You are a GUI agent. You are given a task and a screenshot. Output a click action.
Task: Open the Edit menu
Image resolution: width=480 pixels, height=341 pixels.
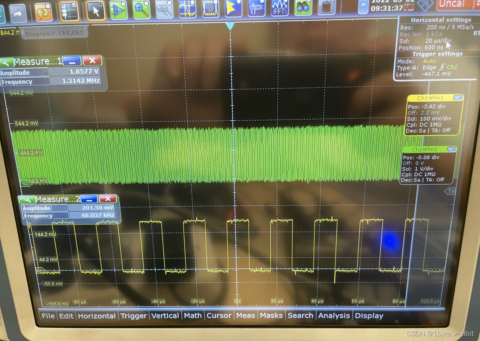coord(66,316)
